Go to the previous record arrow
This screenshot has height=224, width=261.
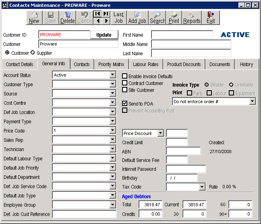pyautogui.click(x=98, y=21)
